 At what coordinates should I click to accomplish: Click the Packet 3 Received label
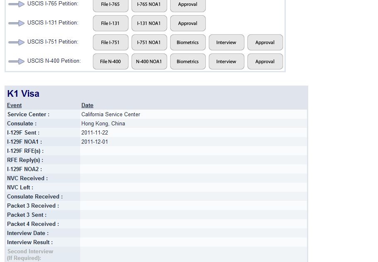[x=33, y=206]
